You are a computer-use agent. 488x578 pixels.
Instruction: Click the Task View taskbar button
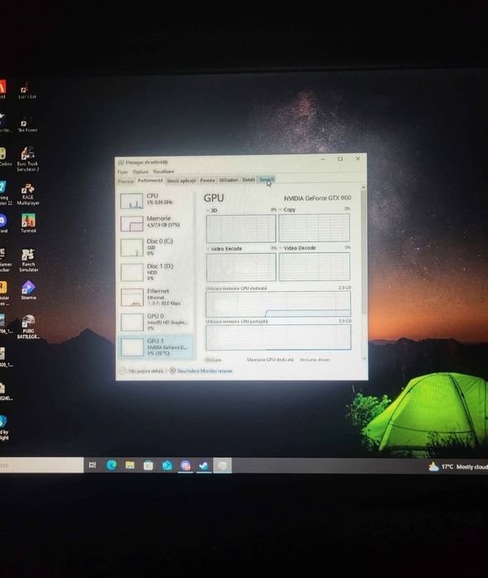pyautogui.click(x=92, y=466)
